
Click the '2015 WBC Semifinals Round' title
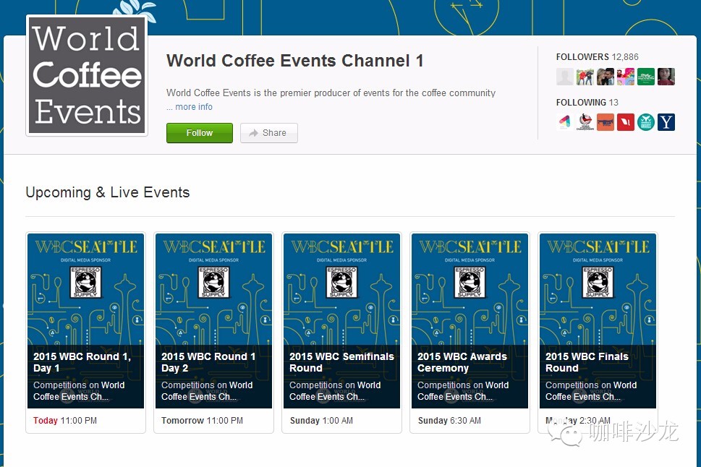click(341, 362)
